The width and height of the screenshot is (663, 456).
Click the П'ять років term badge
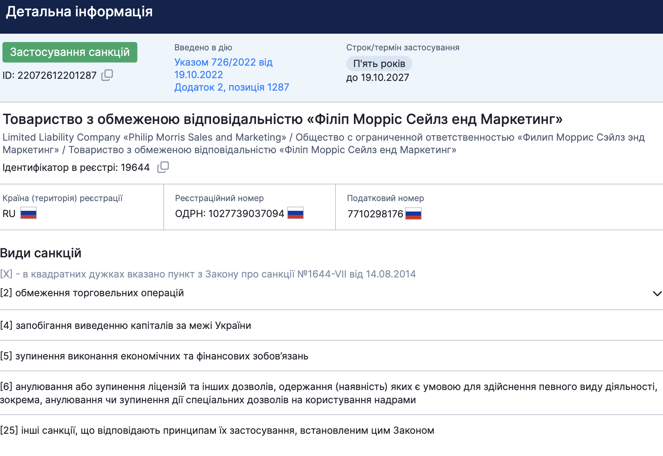[x=379, y=64]
